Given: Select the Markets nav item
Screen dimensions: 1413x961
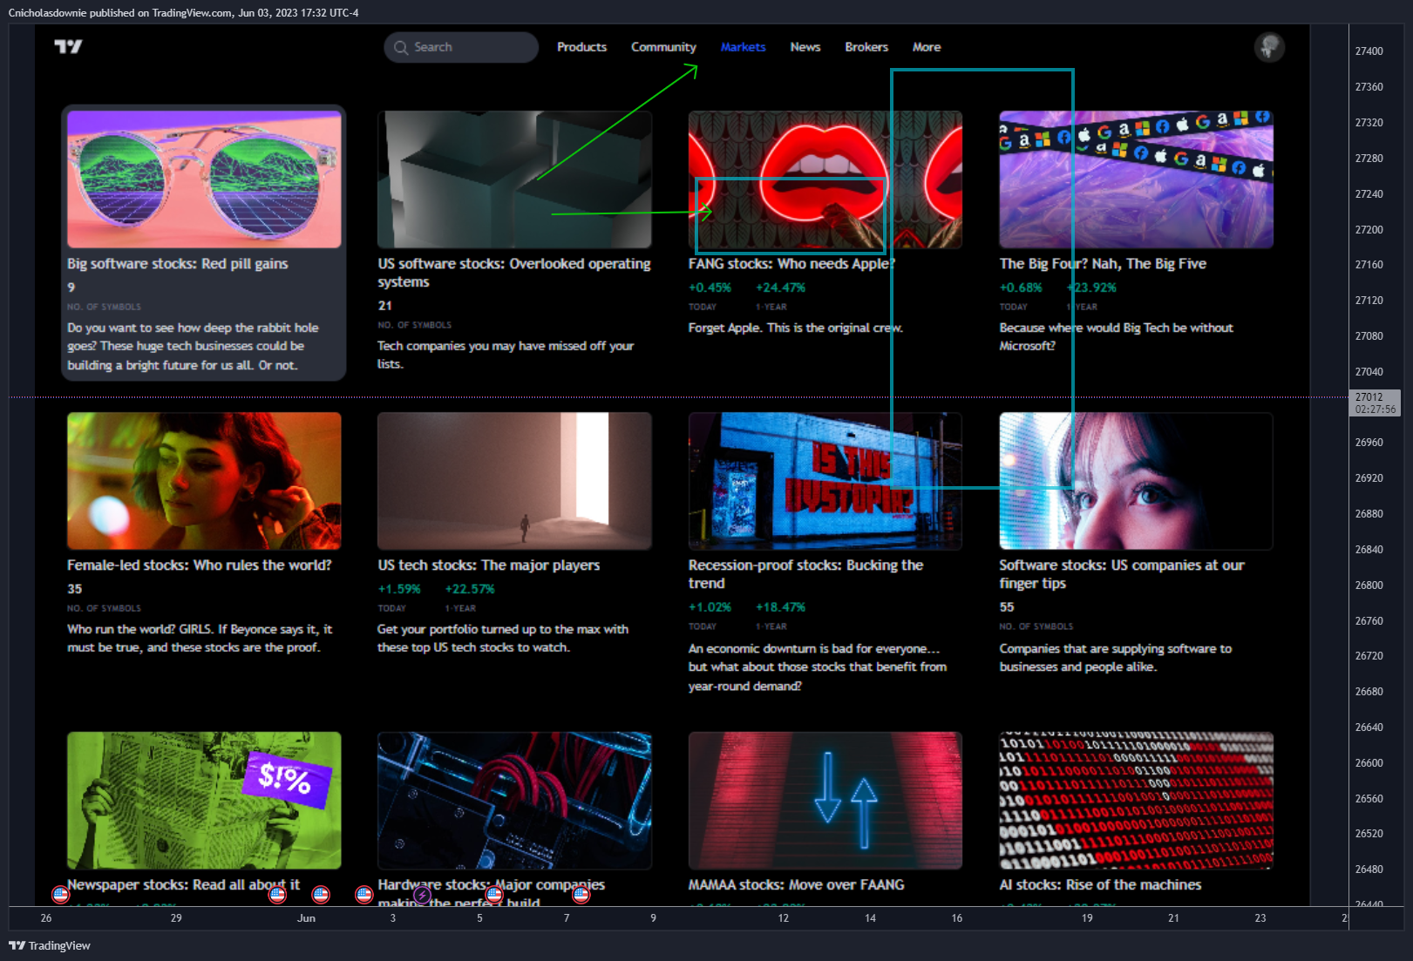Looking at the screenshot, I should (743, 47).
